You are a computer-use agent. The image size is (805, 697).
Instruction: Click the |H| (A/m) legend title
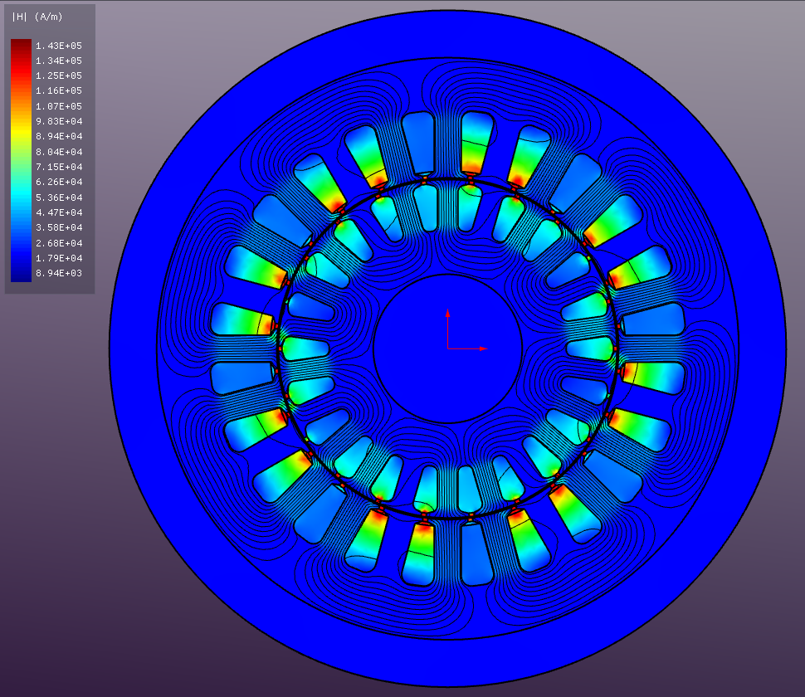(37, 17)
